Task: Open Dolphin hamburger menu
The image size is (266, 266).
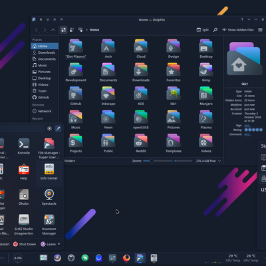Action: coord(260,30)
